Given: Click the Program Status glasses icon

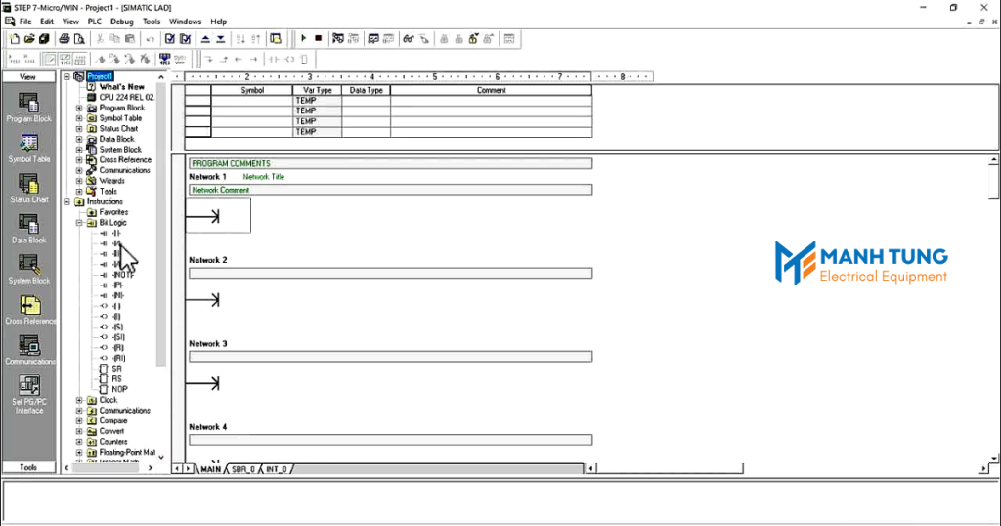Looking at the screenshot, I should click(x=408, y=39).
